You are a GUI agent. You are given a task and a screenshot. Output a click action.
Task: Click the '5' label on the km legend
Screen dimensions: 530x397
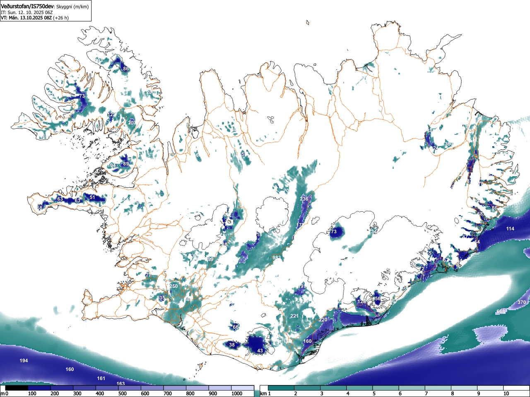click(374, 394)
